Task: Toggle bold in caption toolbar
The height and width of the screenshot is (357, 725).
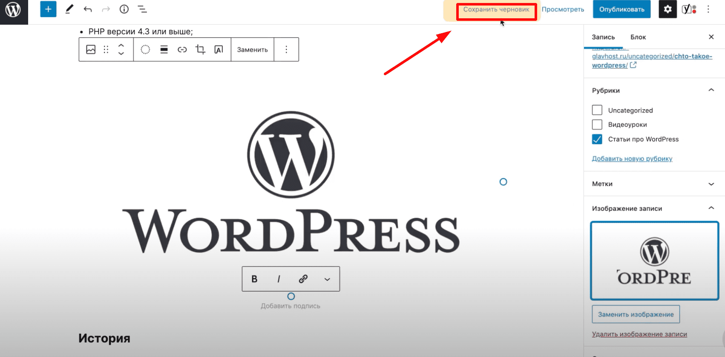Action: click(x=254, y=279)
